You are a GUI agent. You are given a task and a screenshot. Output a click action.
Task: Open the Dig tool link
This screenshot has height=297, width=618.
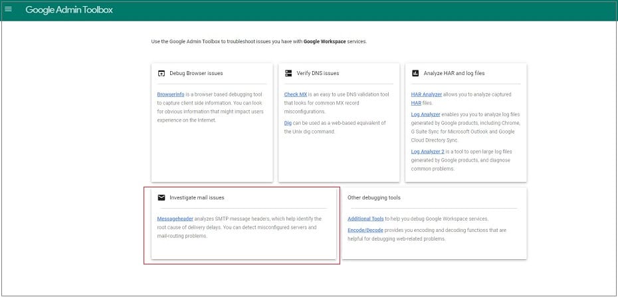288,123
